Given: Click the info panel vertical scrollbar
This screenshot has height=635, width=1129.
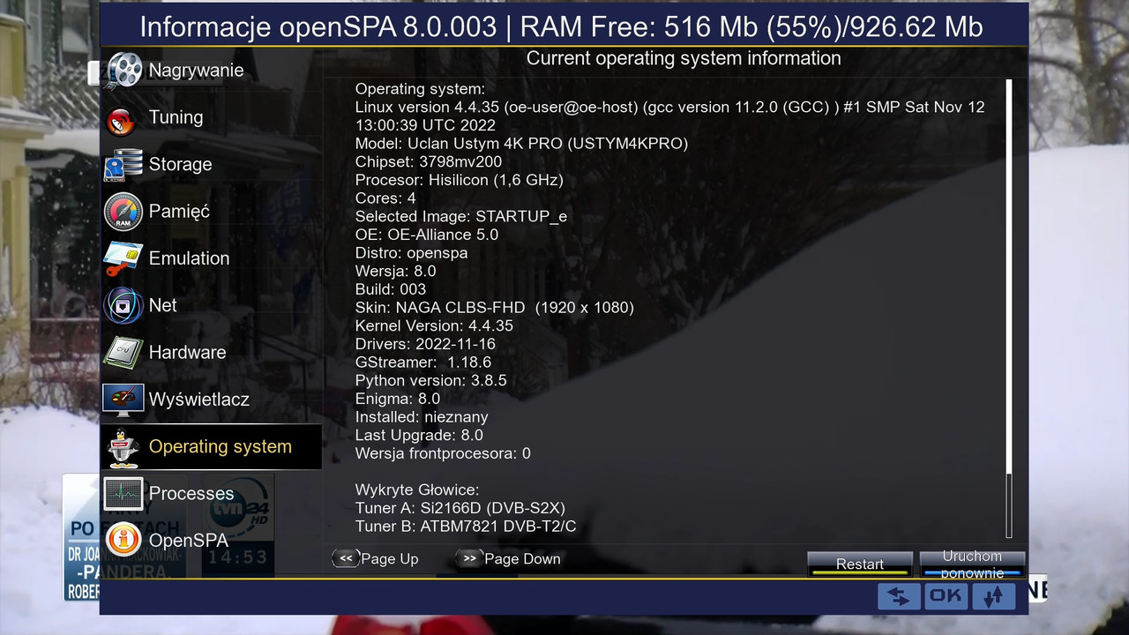Looking at the screenshot, I should pos(1010,308).
